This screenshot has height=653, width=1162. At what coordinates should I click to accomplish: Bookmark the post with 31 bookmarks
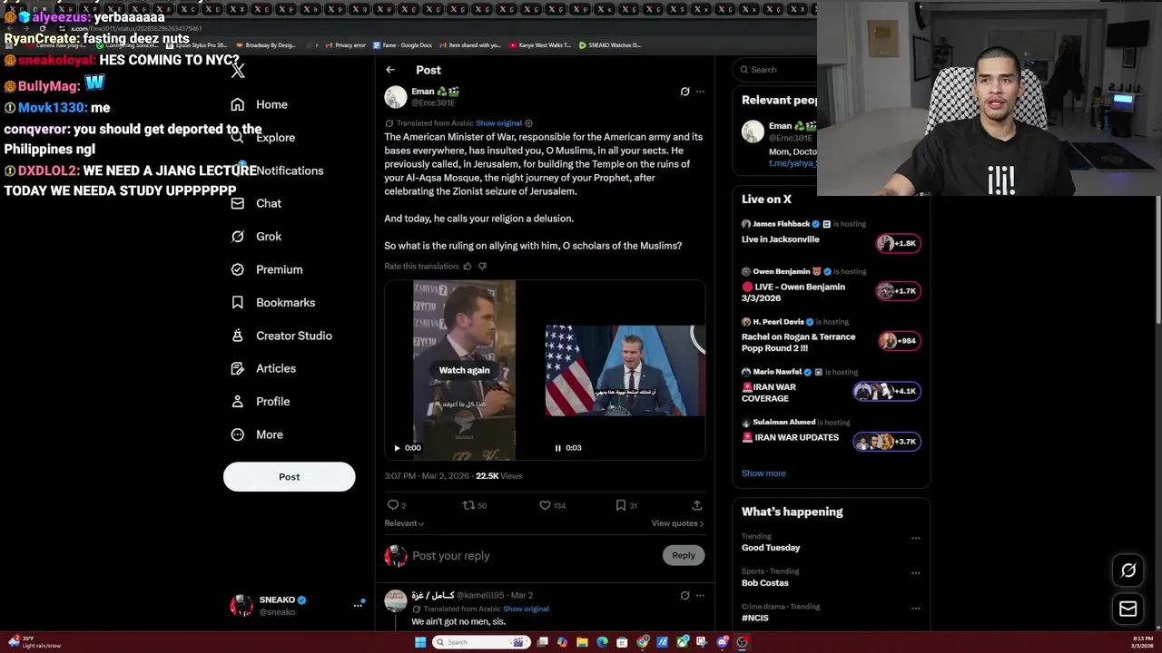pyautogui.click(x=621, y=505)
